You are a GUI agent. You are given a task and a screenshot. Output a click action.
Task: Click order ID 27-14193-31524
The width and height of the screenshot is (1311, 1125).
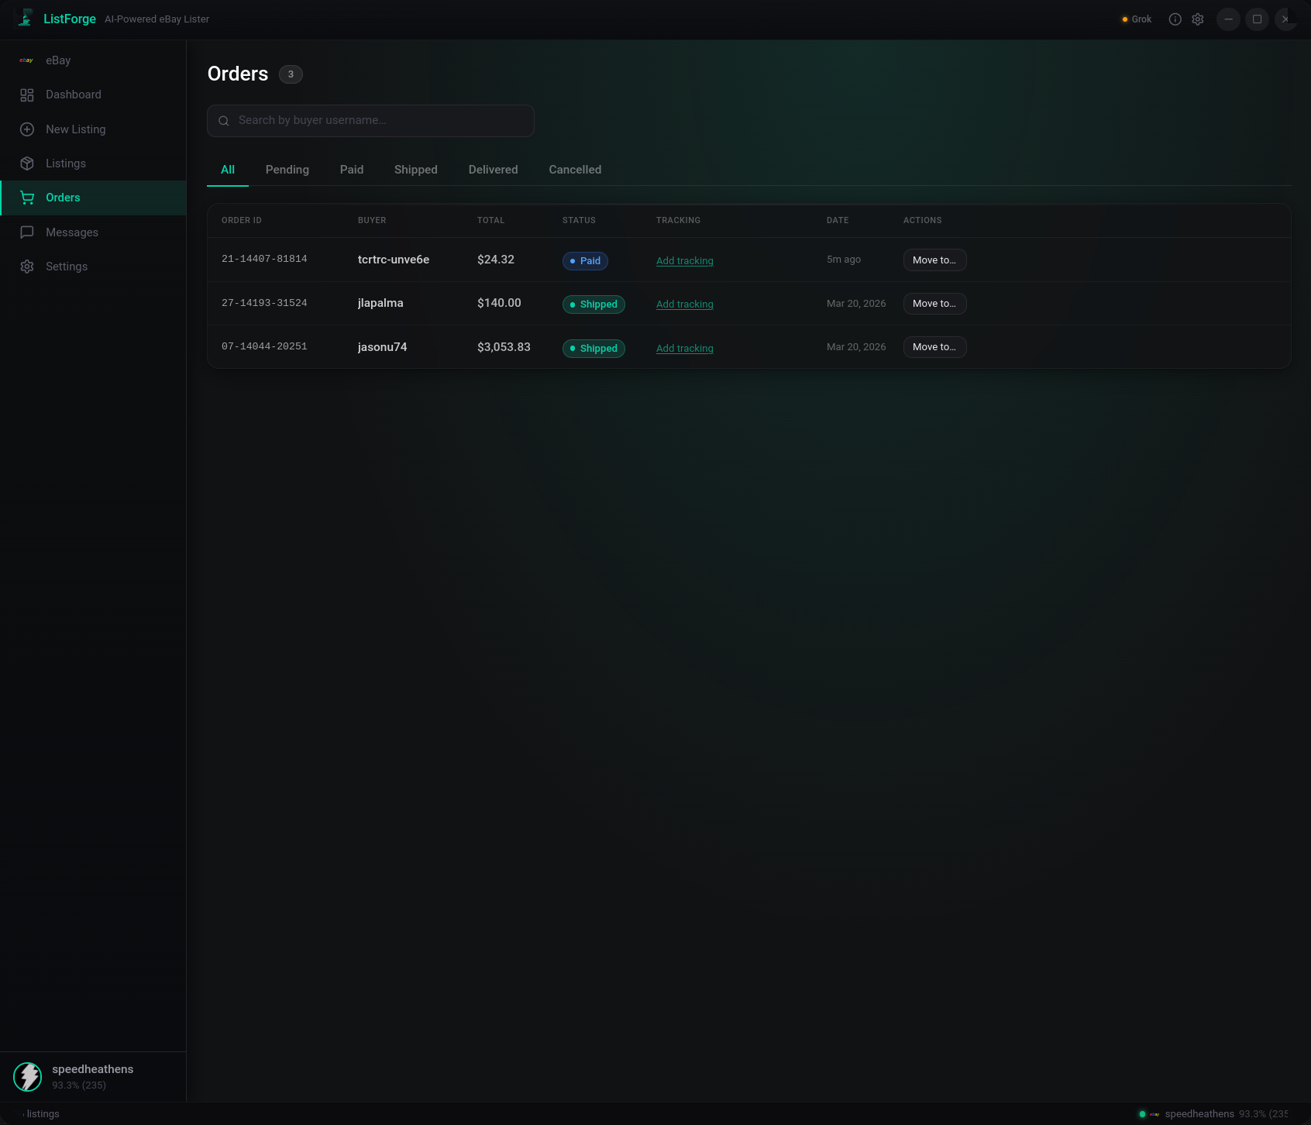pyautogui.click(x=264, y=303)
